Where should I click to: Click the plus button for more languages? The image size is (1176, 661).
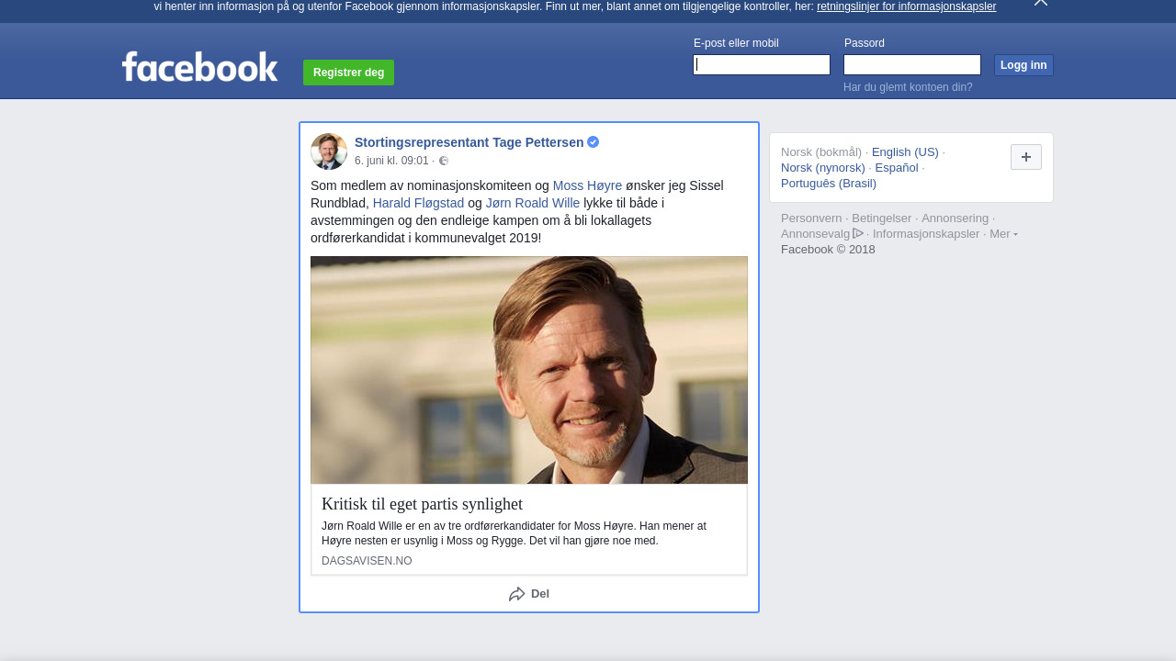(x=1026, y=157)
